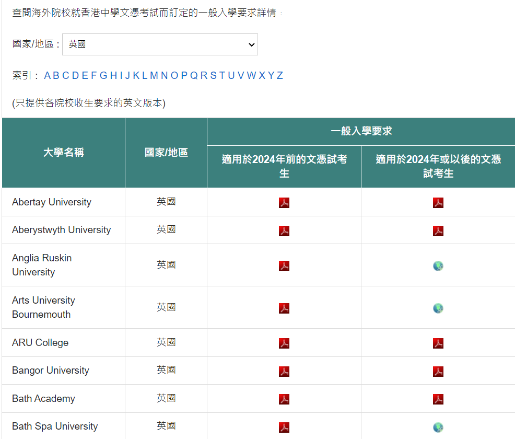Jump to index letter K
Screen dimensions: 515x439
pyautogui.click(x=136, y=76)
